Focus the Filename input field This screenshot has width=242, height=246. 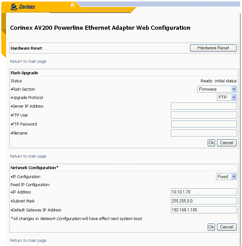coord(204,133)
